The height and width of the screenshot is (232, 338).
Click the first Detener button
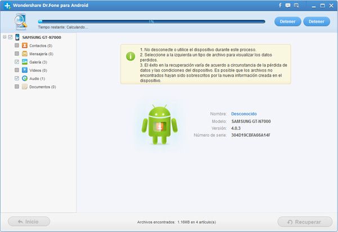[x=287, y=21]
